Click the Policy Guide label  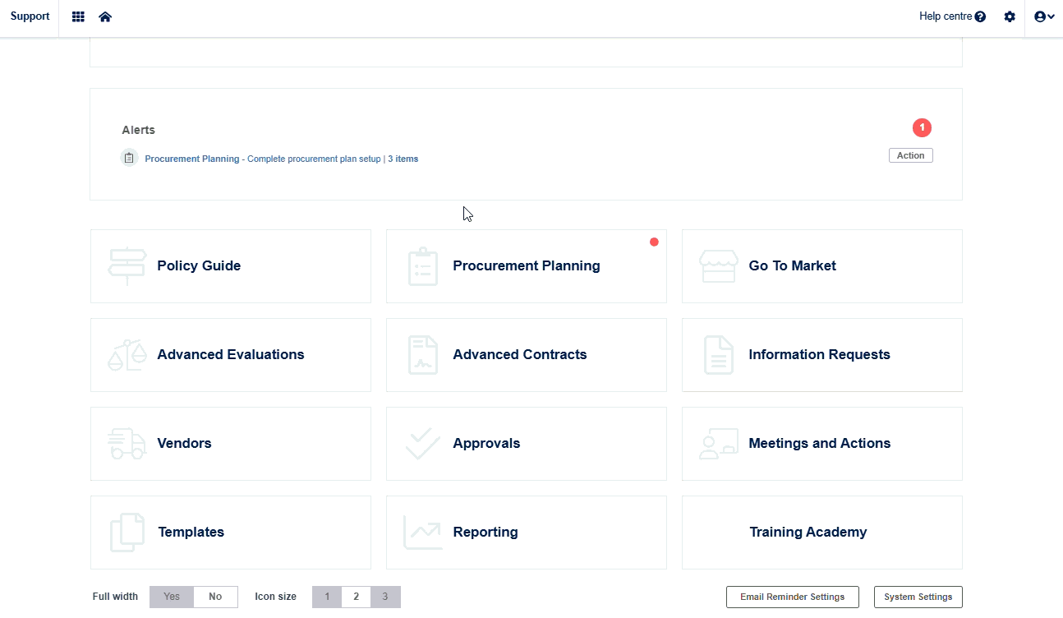point(199,266)
